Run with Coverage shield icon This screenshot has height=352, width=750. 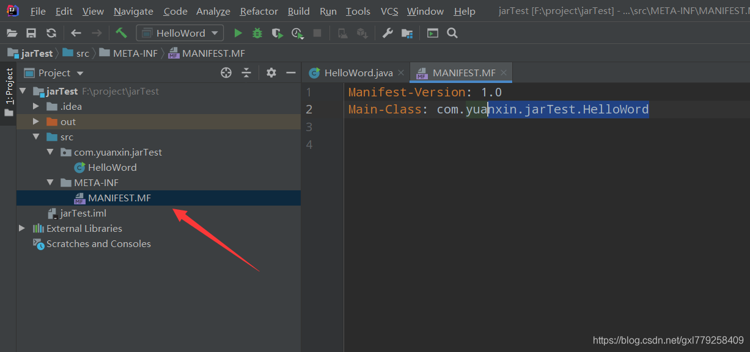click(x=277, y=34)
